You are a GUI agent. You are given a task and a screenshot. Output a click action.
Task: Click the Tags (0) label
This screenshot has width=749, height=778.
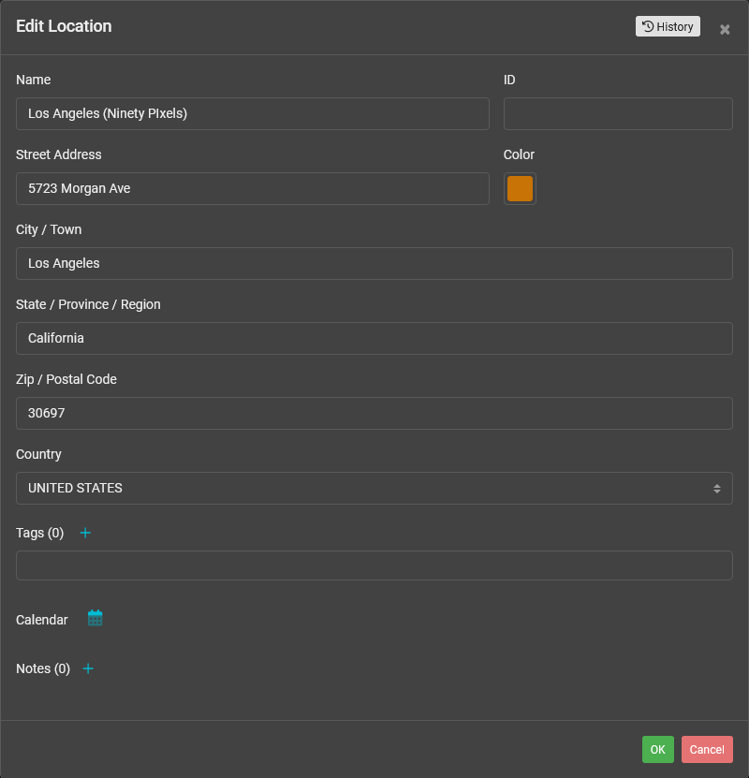click(x=40, y=533)
